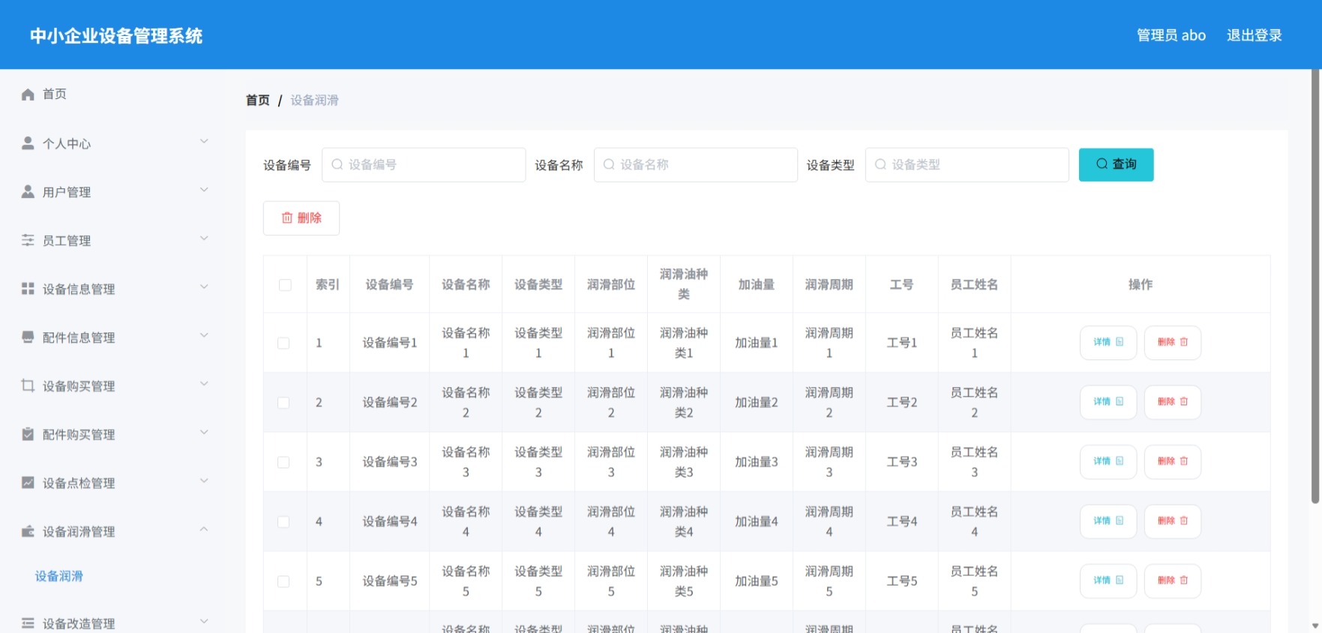
Task: Open the 设备改造管理 menu label
Action: [x=79, y=623]
